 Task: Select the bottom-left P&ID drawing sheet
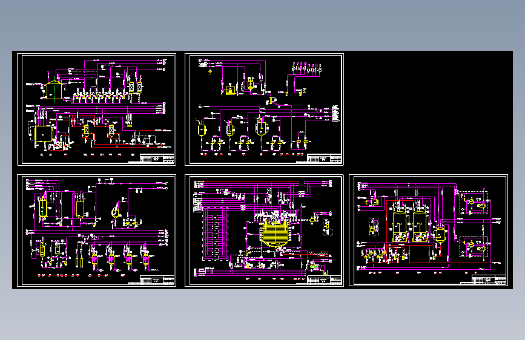tap(96, 230)
